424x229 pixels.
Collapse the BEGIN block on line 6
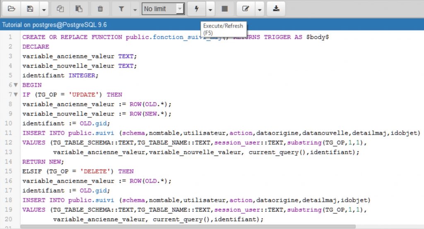(16, 85)
